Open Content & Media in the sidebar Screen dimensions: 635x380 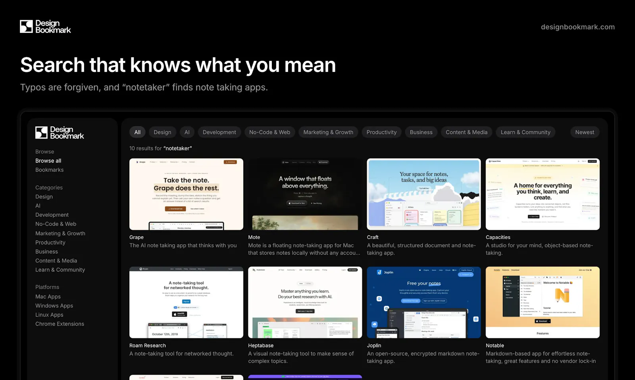pyautogui.click(x=56, y=261)
